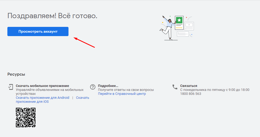Go to Перейти в Справочный центр link
The image size is (260, 137).
122,94
